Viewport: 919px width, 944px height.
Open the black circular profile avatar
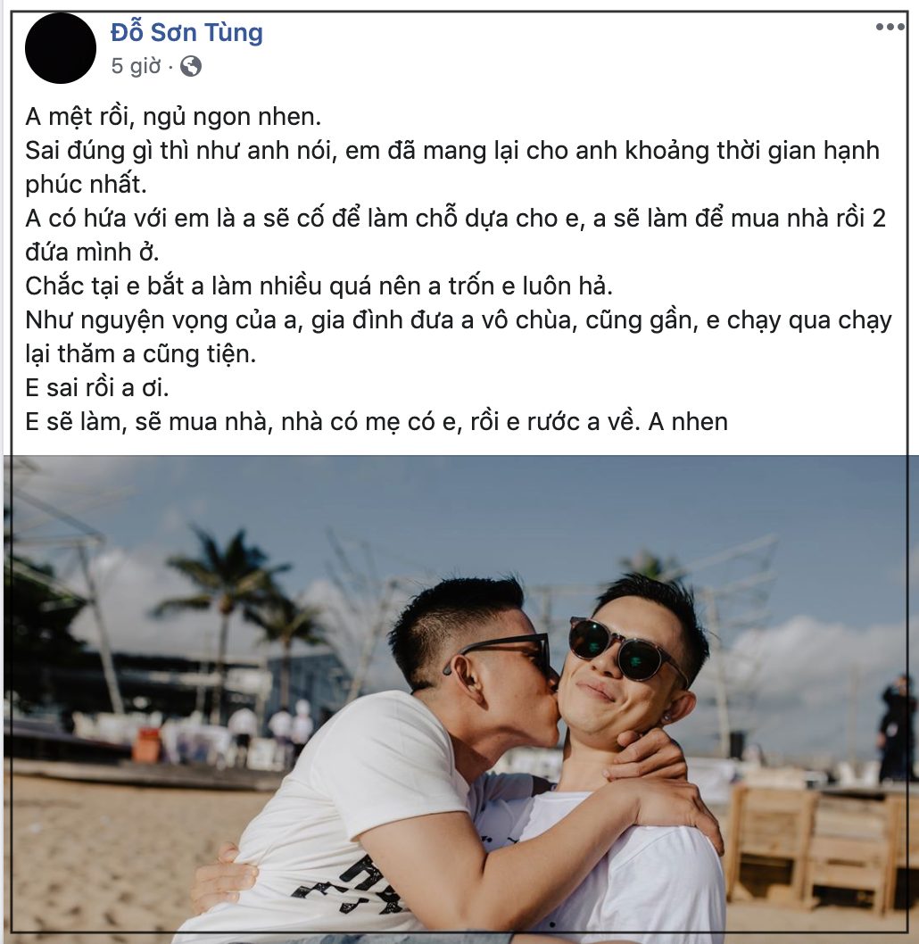pyautogui.click(x=61, y=48)
